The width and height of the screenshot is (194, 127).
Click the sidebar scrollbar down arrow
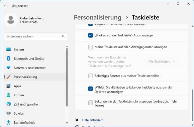click(x=67, y=123)
